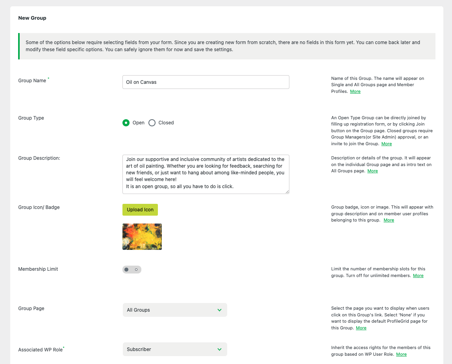Open More link for Group Page help
452x364 pixels.
point(361,328)
